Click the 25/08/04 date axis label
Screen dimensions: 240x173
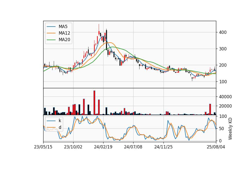(x=216, y=147)
